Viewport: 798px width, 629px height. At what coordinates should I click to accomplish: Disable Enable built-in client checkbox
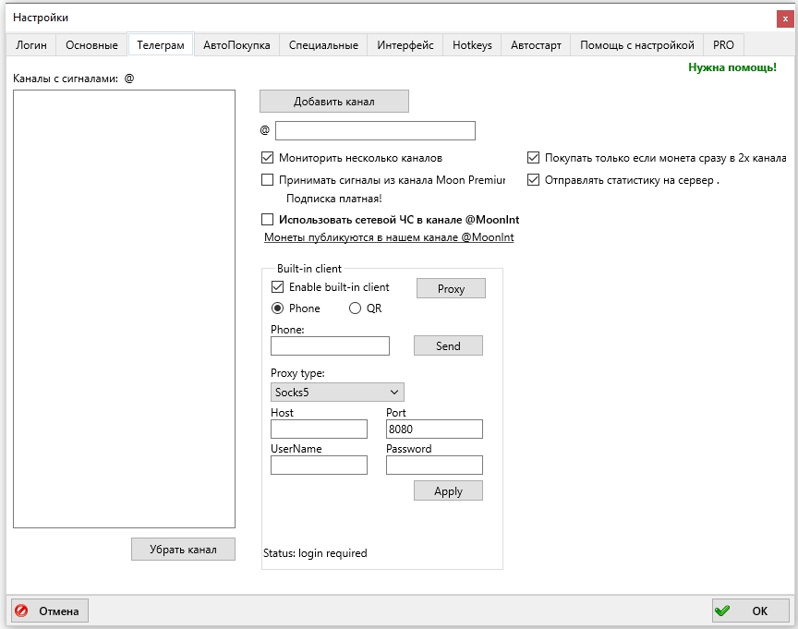277,287
